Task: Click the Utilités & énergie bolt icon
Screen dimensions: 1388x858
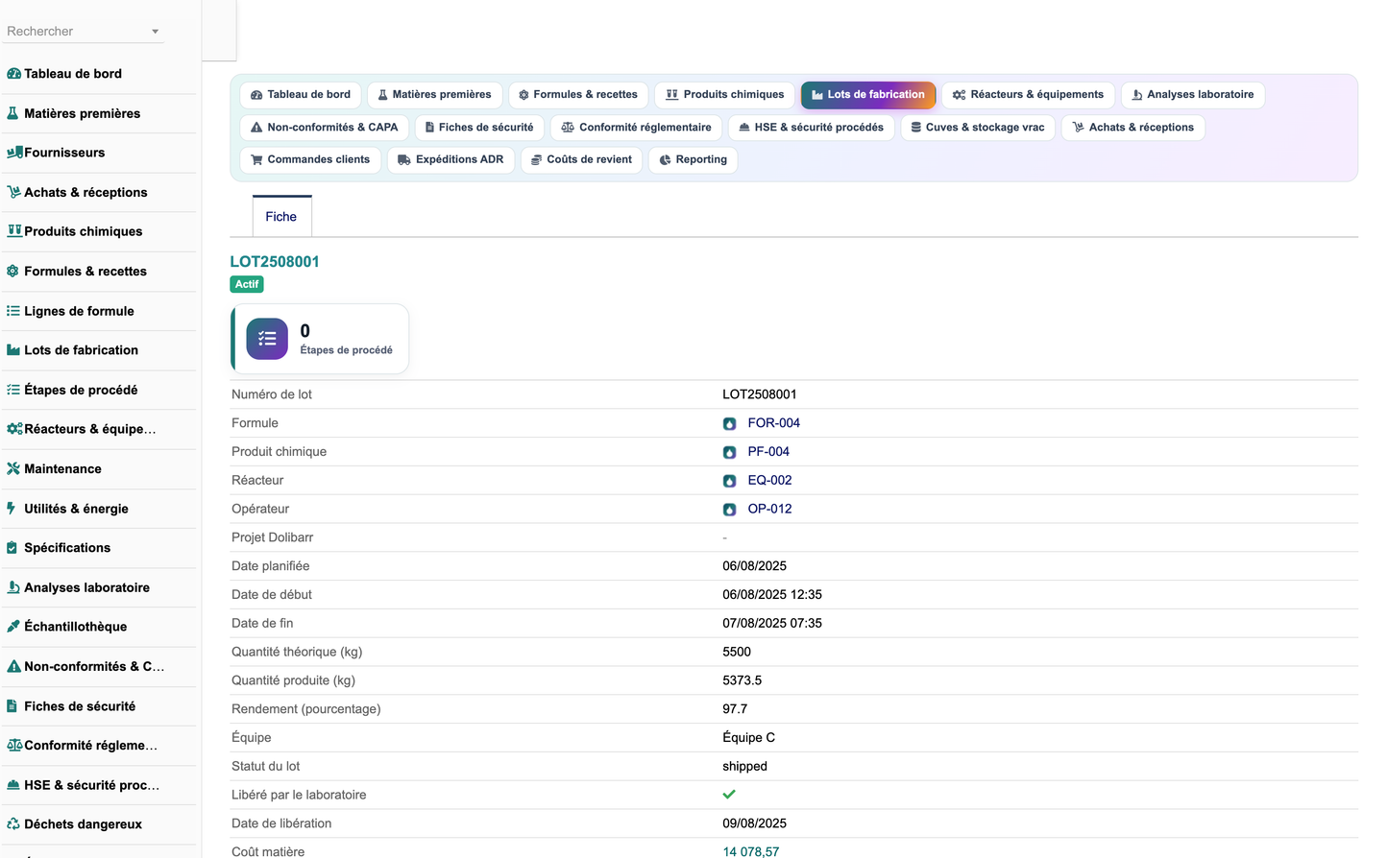Action: (12, 509)
